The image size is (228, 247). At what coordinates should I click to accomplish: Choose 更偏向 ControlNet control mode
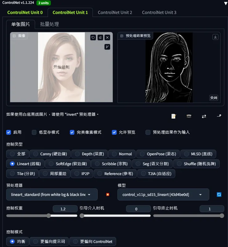click(93, 241)
